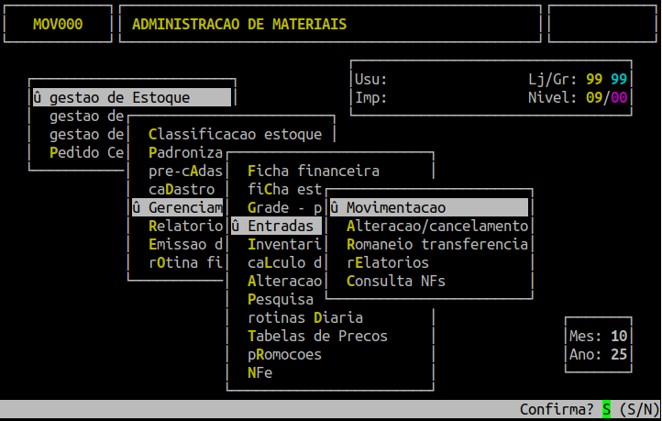
Task: Open rElatorios in the rightmost submenu
Action: click(387, 262)
